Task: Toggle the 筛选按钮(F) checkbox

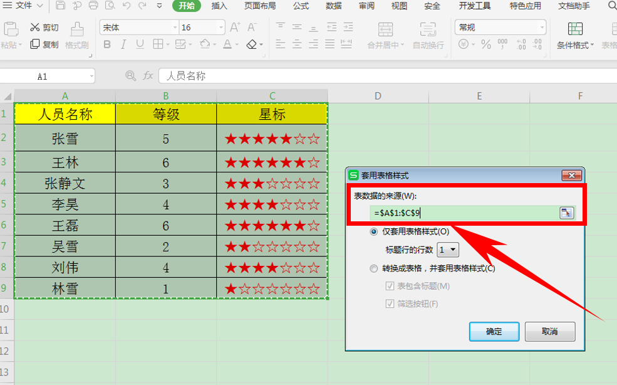Action: (x=390, y=304)
